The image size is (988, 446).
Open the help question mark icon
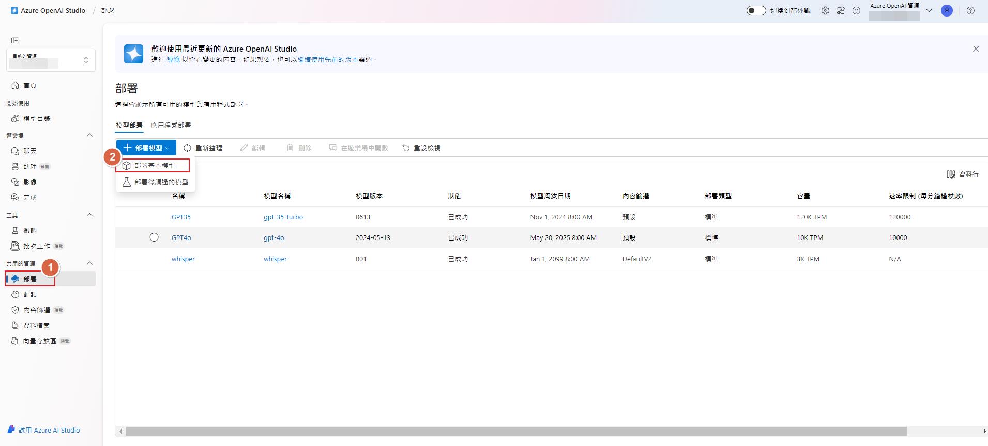(x=970, y=10)
